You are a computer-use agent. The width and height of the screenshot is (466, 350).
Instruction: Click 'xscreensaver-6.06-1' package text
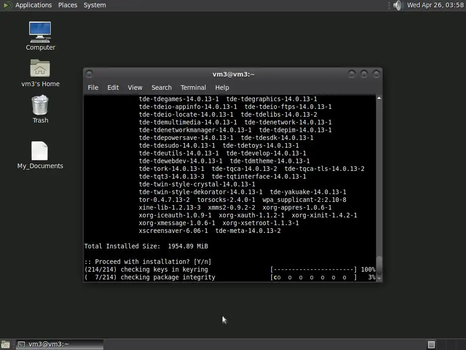pos(173,231)
